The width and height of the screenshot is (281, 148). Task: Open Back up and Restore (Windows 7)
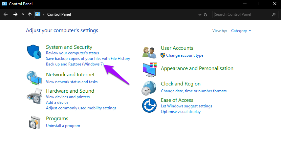[75, 64]
